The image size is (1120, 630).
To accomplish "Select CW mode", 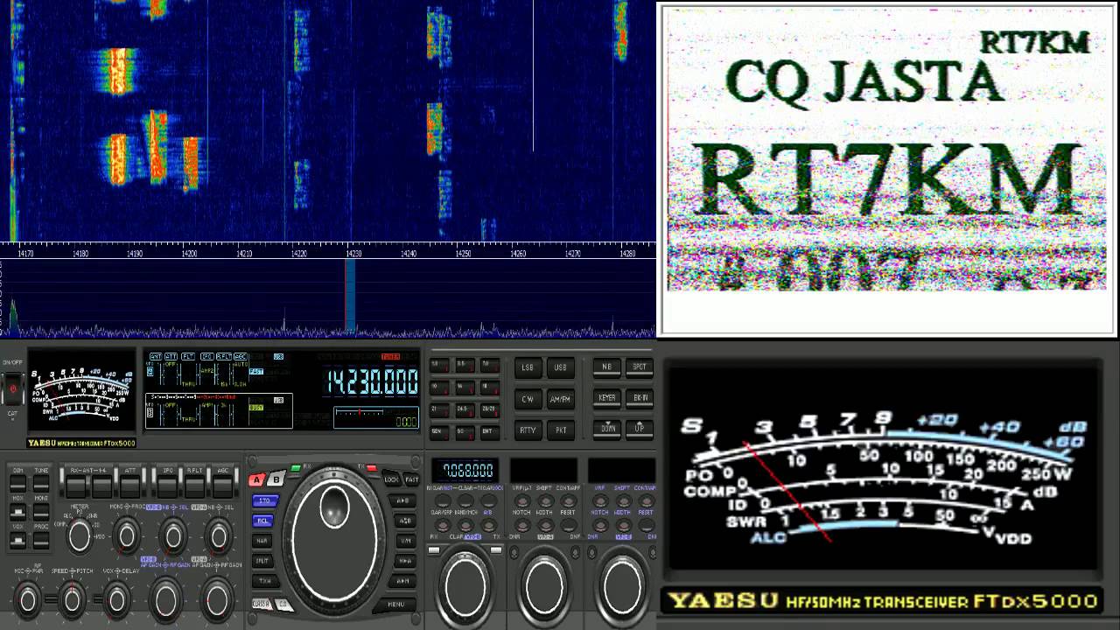I will click(528, 398).
